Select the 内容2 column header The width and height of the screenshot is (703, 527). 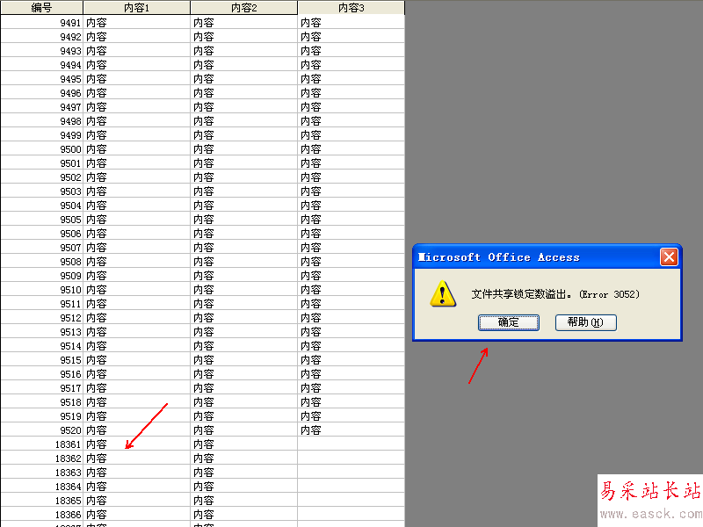coord(244,8)
